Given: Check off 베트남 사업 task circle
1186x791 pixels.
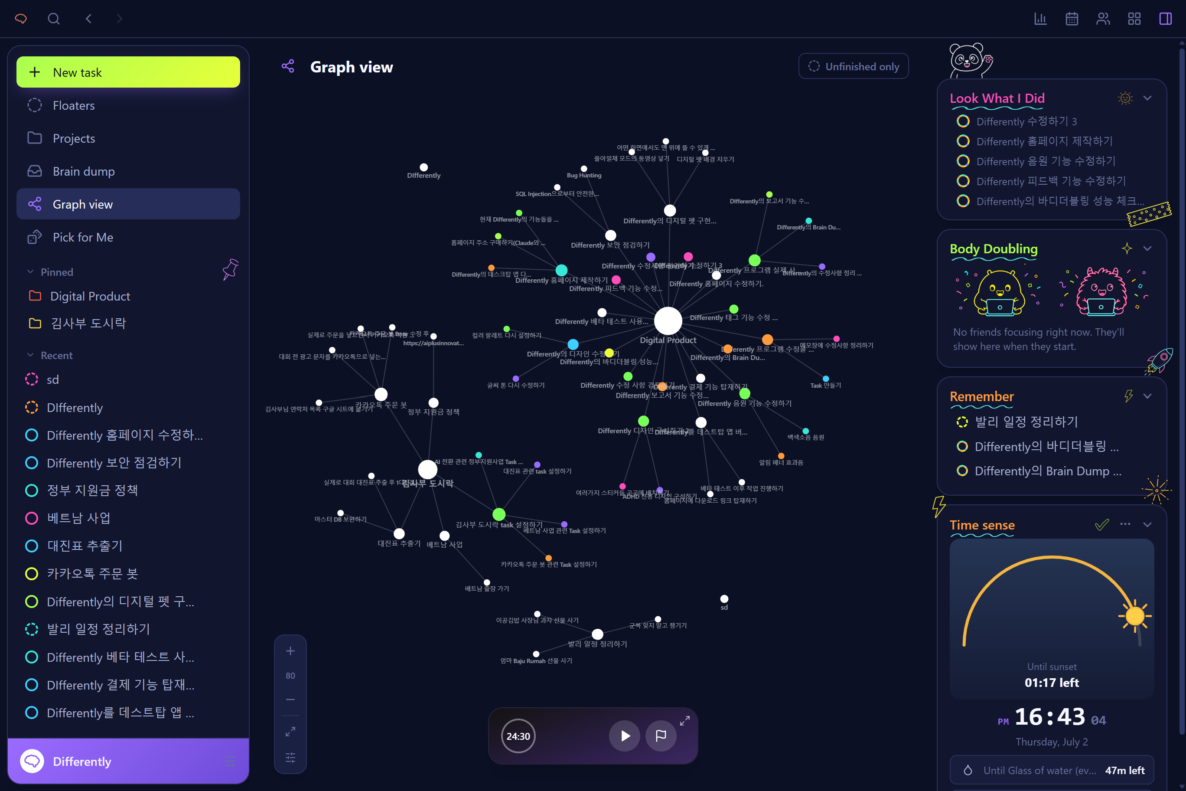Looking at the screenshot, I should tap(32, 518).
